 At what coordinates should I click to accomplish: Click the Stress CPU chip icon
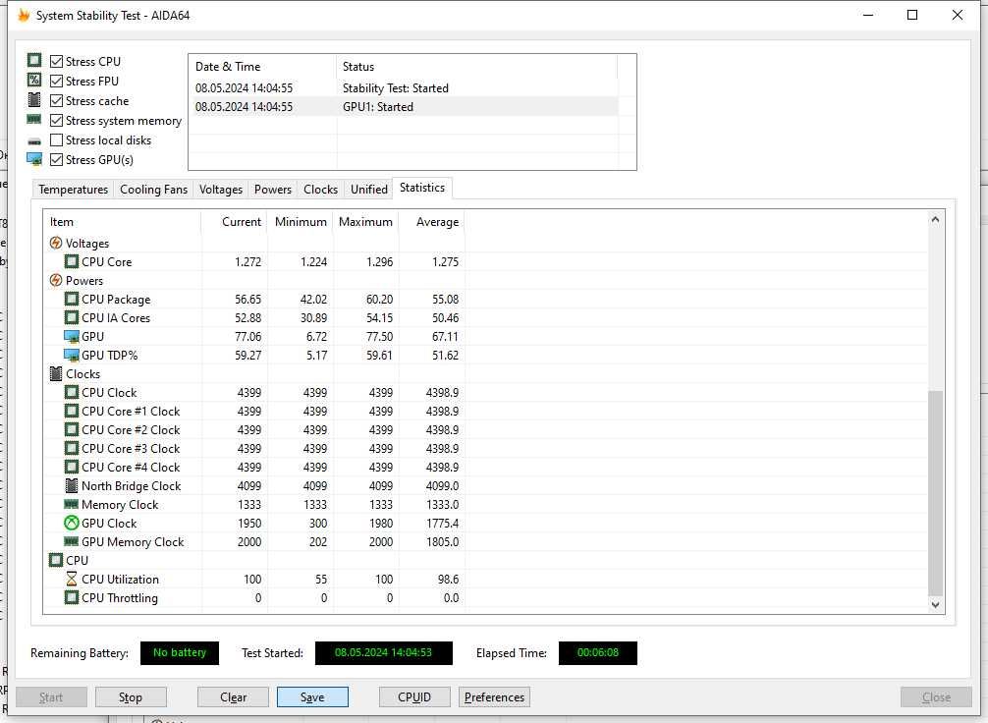(x=34, y=61)
